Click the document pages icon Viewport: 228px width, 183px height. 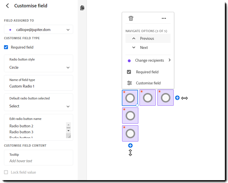click(82, 8)
